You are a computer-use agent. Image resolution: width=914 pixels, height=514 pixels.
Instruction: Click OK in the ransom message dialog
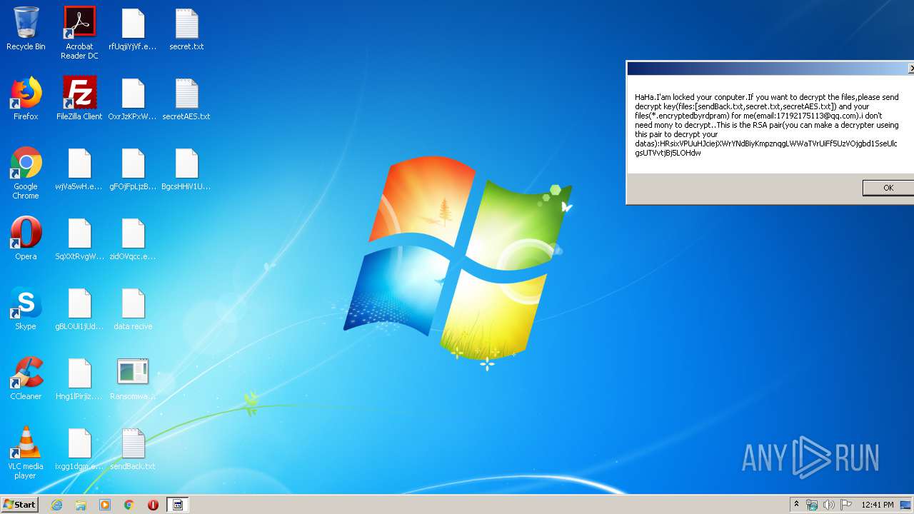(888, 188)
